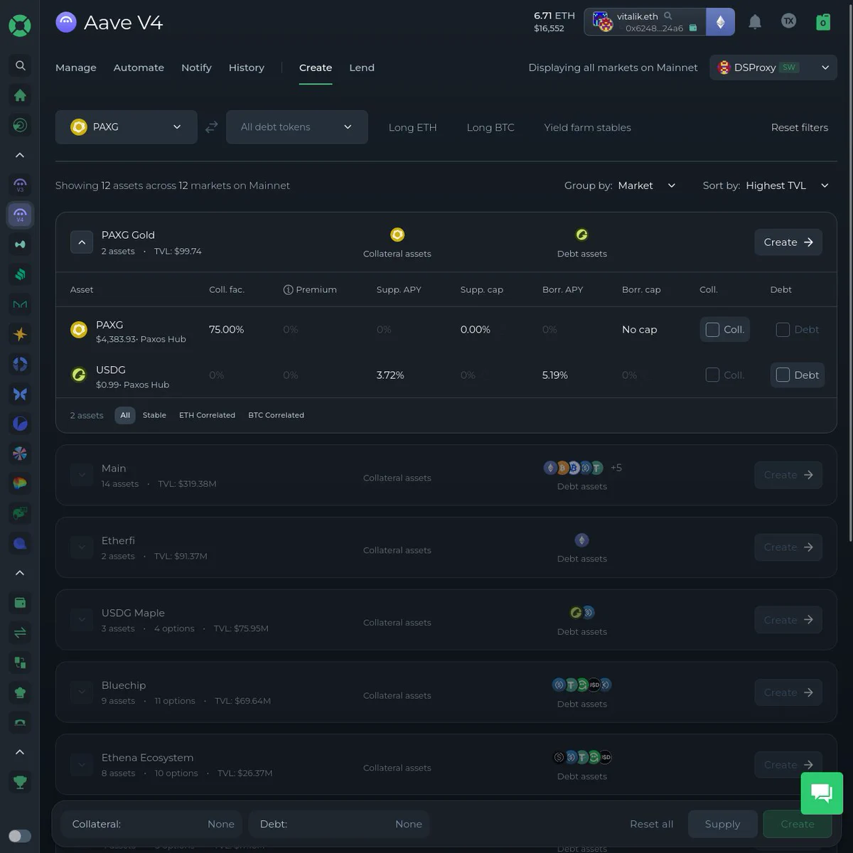Open the green bowtie protocol icon
853x853 pixels.
20,245
